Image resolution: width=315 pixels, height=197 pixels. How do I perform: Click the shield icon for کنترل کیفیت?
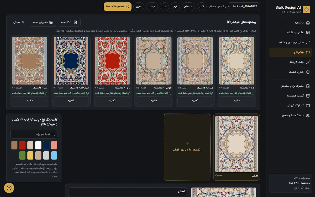click(308, 72)
